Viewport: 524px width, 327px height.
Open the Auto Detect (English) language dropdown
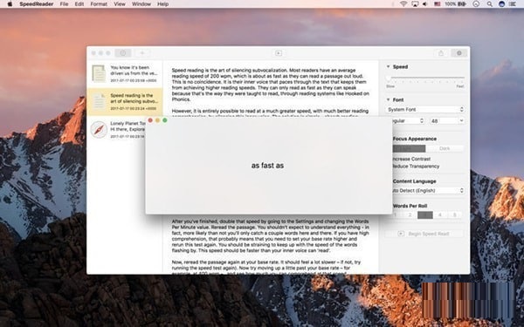(x=428, y=190)
